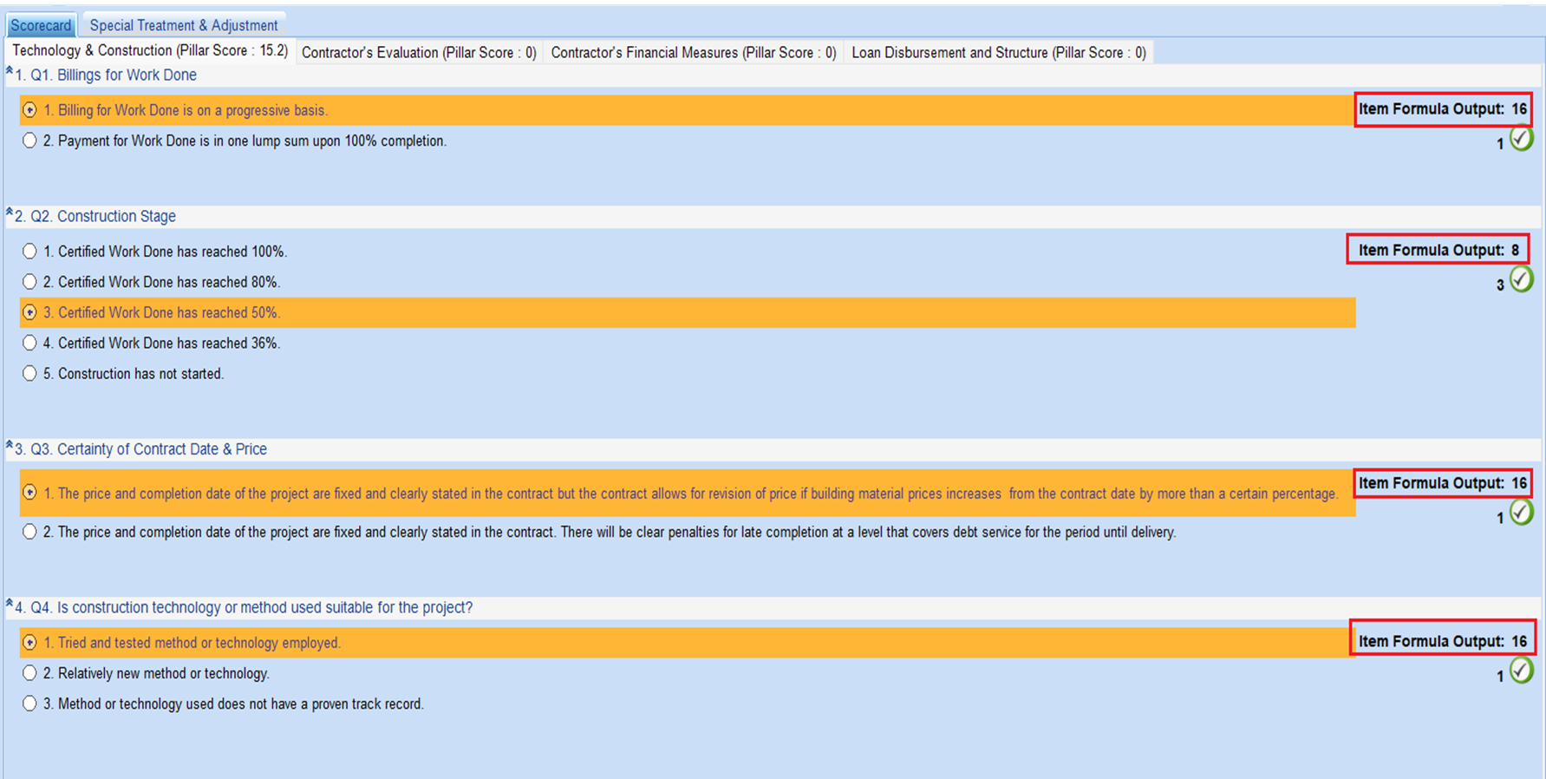1546x779 pixels.
Task: Choose 'Relatively new method or technology' option
Action: (29, 673)
